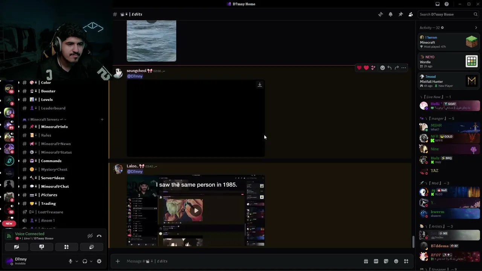Download seungcheol's attachment

(x=259, y=85)
